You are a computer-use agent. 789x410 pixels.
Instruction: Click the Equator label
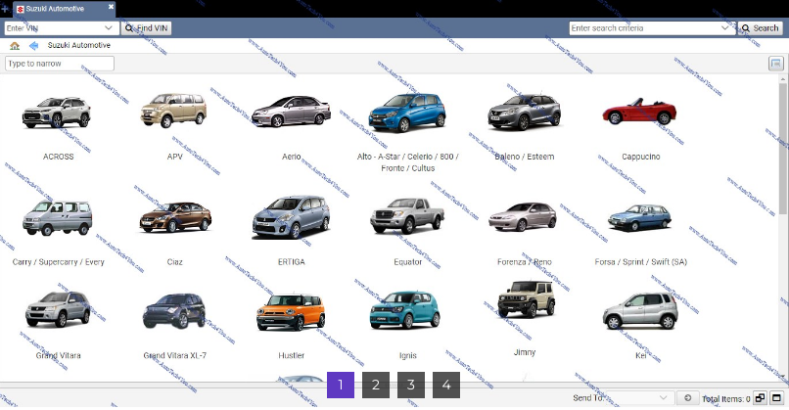[x=407, y=261]
